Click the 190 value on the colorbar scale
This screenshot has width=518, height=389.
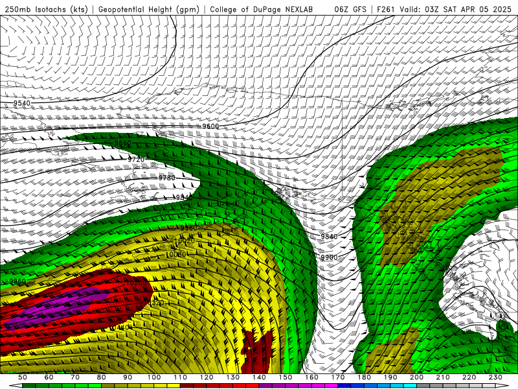(391, 377)
